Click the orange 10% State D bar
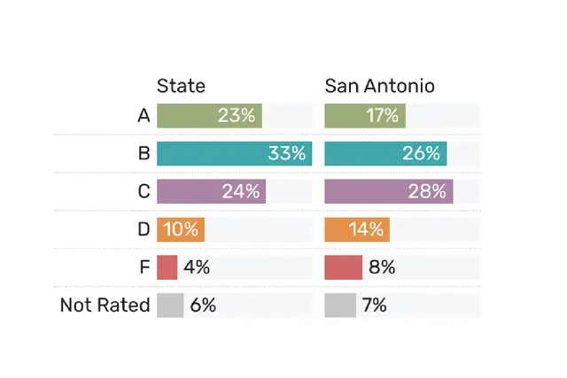The image size is (567, 378). (181, 229)
